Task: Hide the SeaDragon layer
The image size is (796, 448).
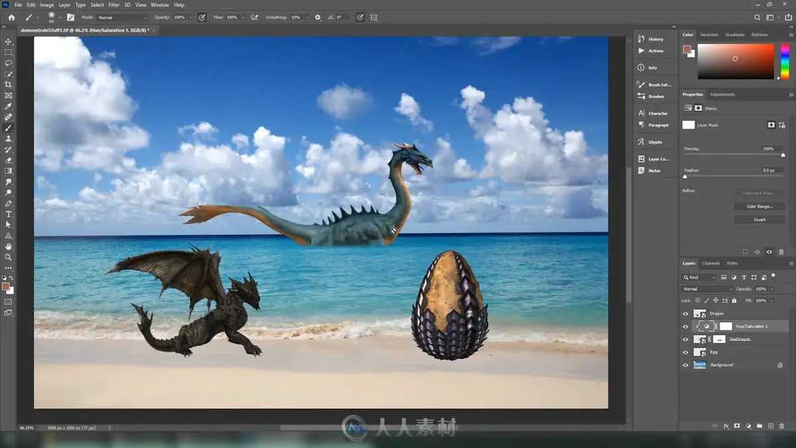Action: [685, 339]
